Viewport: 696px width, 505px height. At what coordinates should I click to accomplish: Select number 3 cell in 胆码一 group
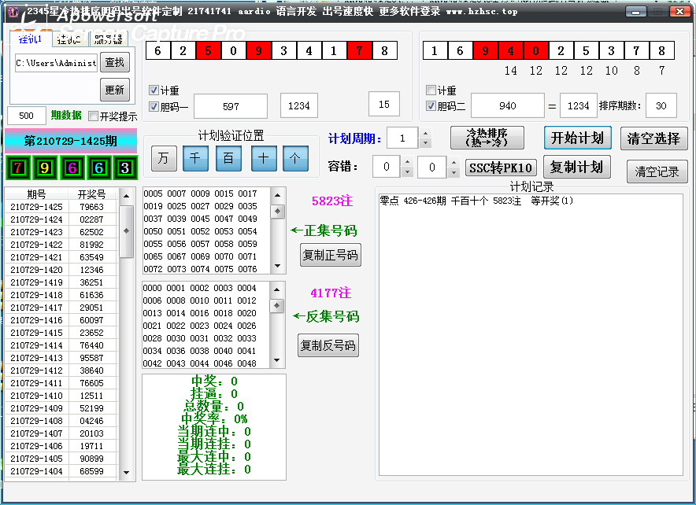click(x=283, y=50)
